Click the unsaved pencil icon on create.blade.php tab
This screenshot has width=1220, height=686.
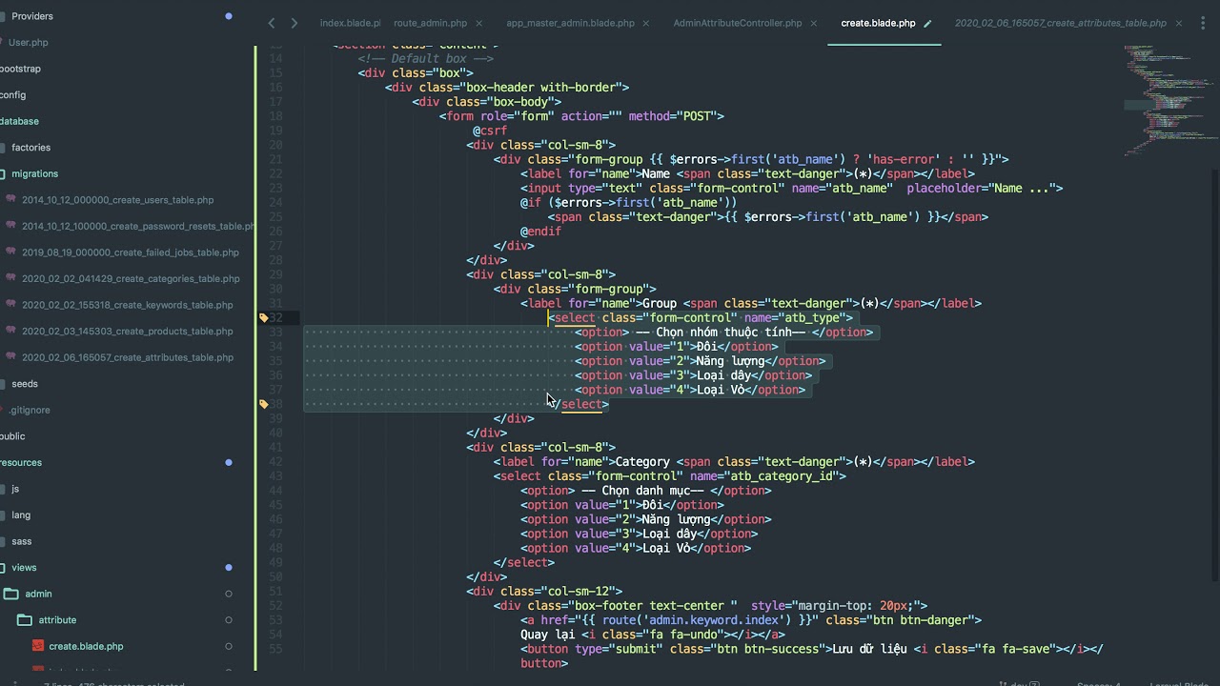pyautogui.click(x=927, y=23)
